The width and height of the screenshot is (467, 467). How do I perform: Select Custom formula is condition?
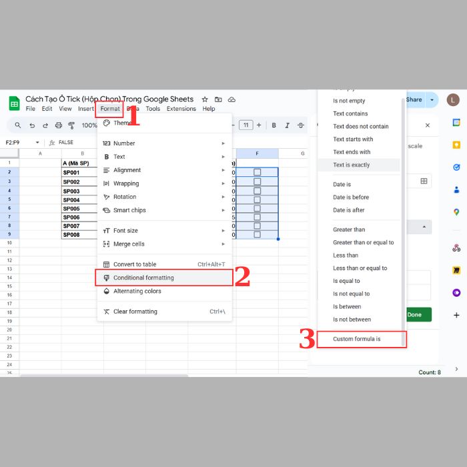point(360,339)
